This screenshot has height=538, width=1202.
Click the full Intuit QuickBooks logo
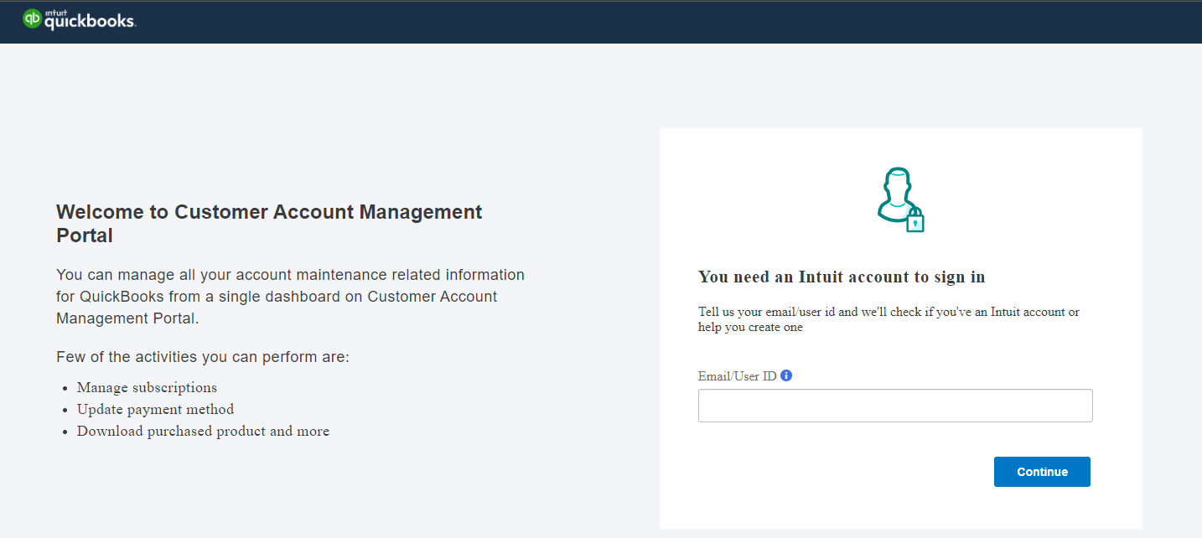pos(79,19)
